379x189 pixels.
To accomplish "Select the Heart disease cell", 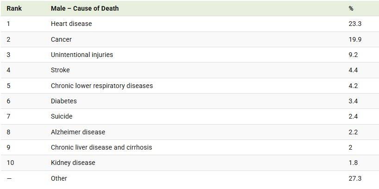I will 71,24.
